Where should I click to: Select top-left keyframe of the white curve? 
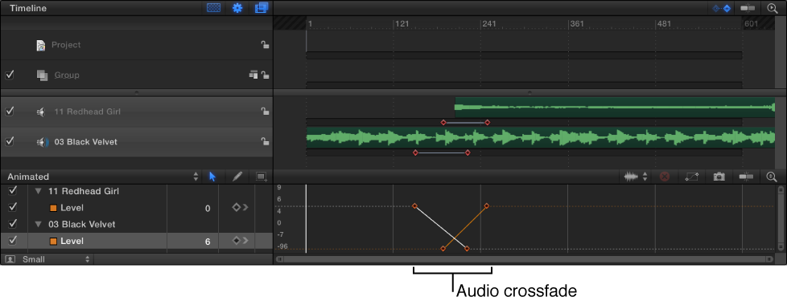[x=414, y=205]
